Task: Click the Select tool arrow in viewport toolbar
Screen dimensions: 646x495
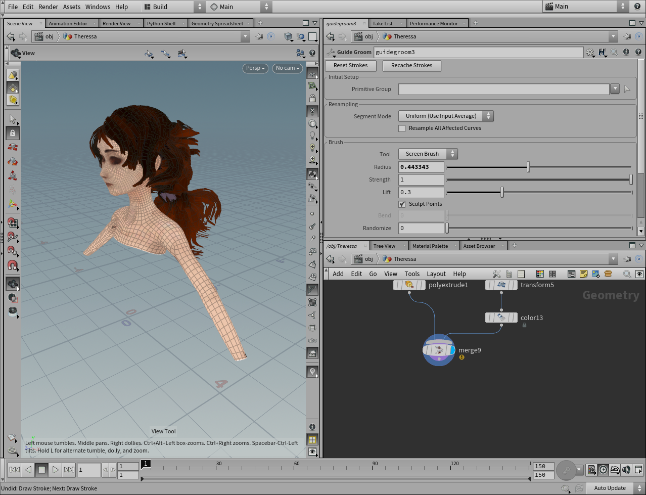Action: tap(13, 119)
